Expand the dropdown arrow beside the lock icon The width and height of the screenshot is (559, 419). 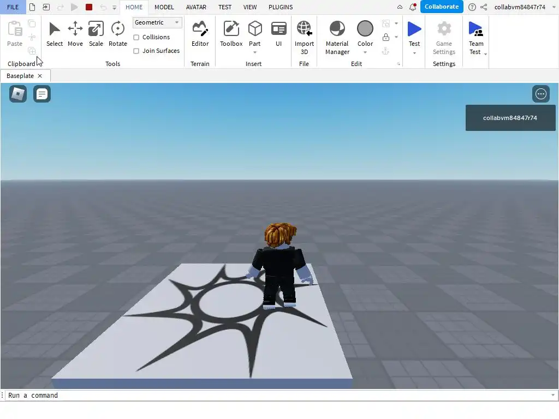pos(396,37)
